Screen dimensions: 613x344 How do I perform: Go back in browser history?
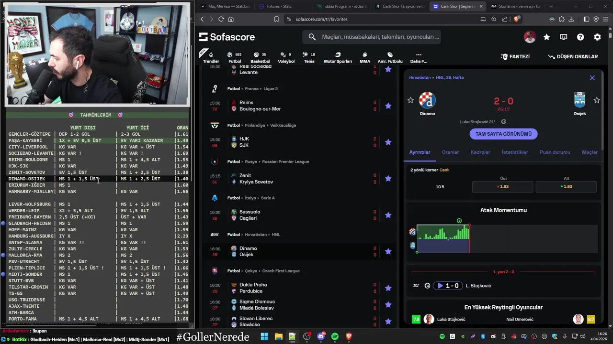(202, 19)
